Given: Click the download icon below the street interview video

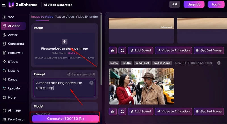Looking at the screenshot, I should click(x=113, y=111).
